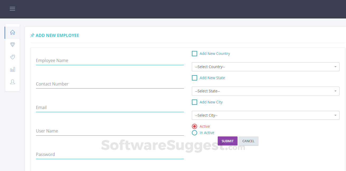The image size is (346, 171).
Task: Select the Password input field
Action: pyautogui.click(x=110, y=155)
